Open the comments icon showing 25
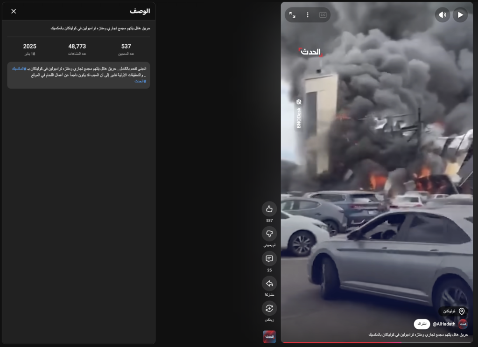Viewport: 478px width, 347px height. [x=269, y=259]
